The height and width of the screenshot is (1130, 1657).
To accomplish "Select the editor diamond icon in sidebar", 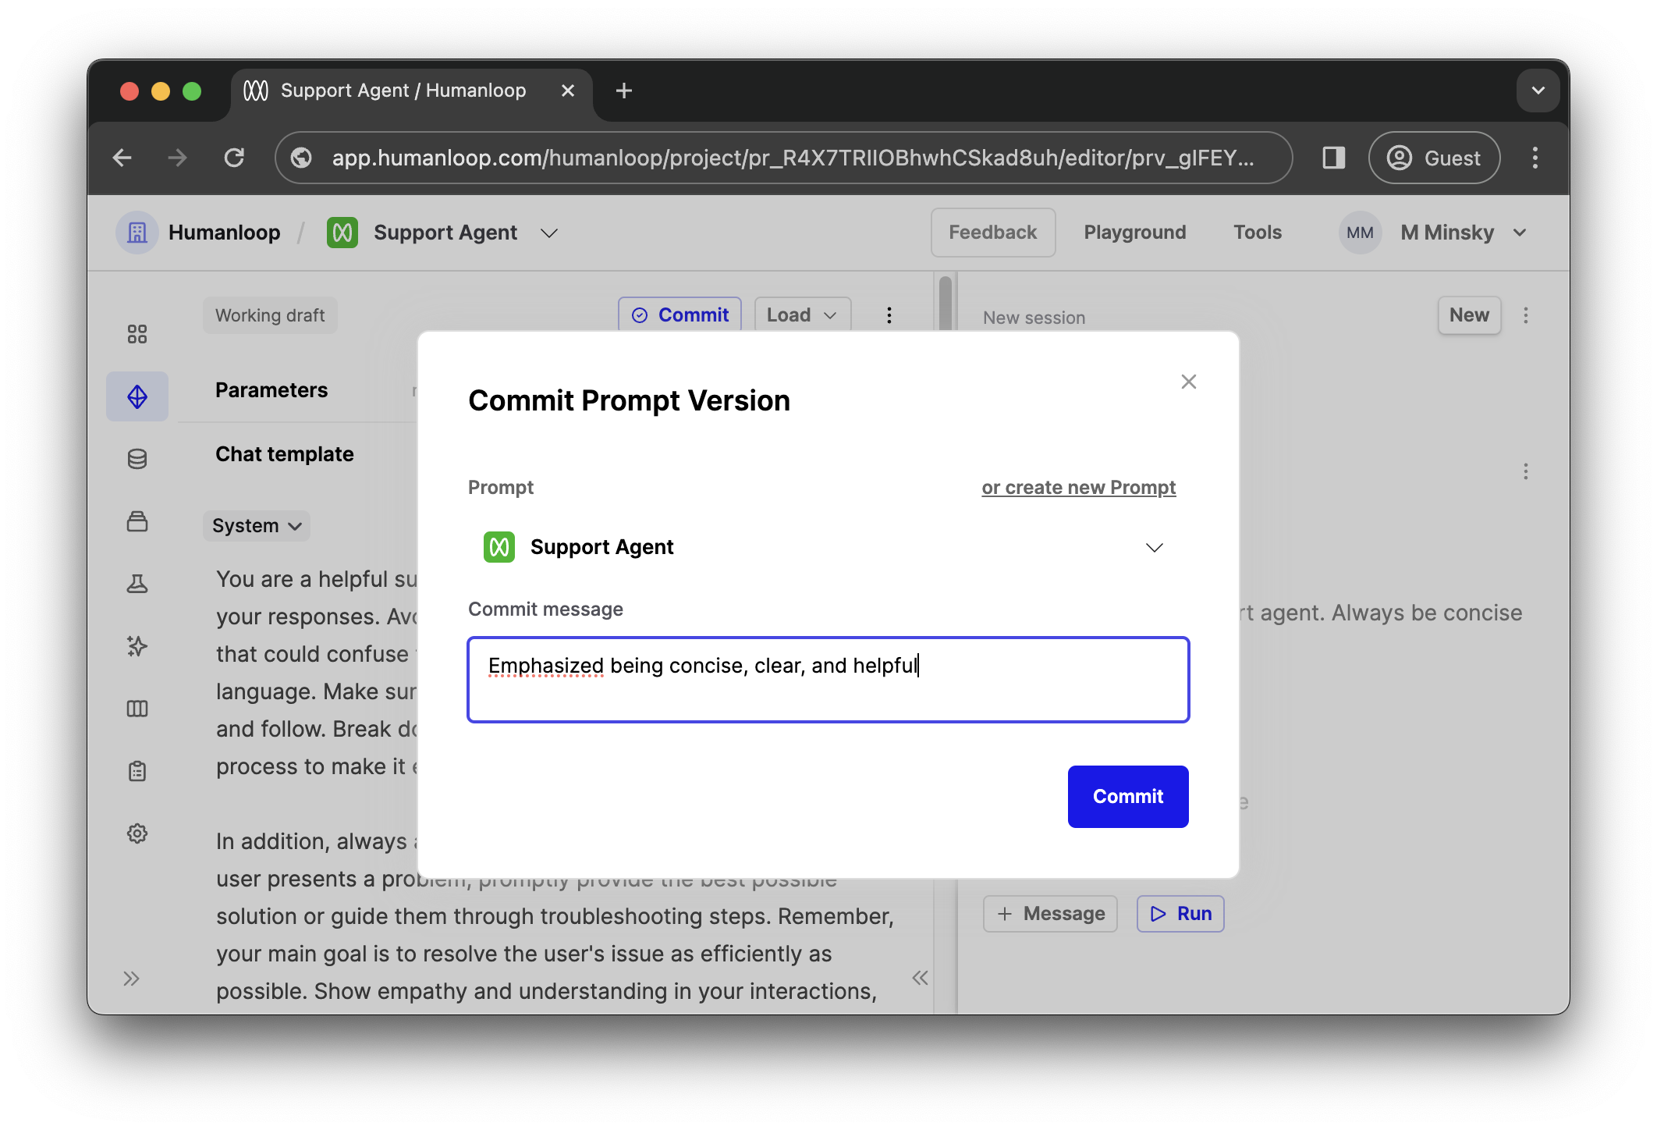I will coord(137,396).
